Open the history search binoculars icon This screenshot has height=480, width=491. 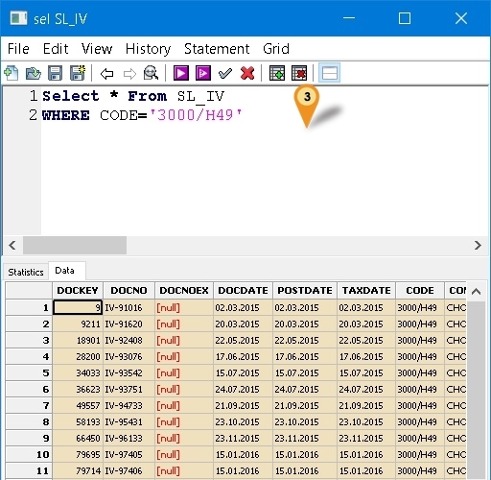point(151,73)
